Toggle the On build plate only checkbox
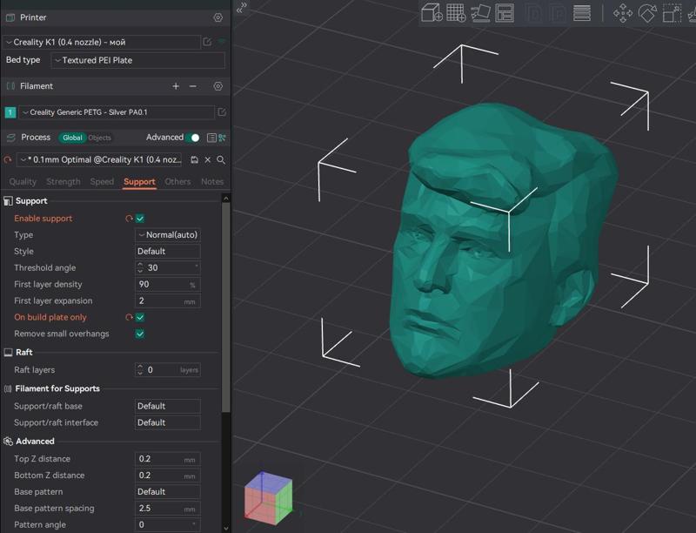696x533 pixels. [x=140, y=318]
